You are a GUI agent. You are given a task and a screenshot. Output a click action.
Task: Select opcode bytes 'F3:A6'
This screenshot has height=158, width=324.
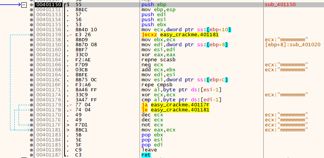83,85
